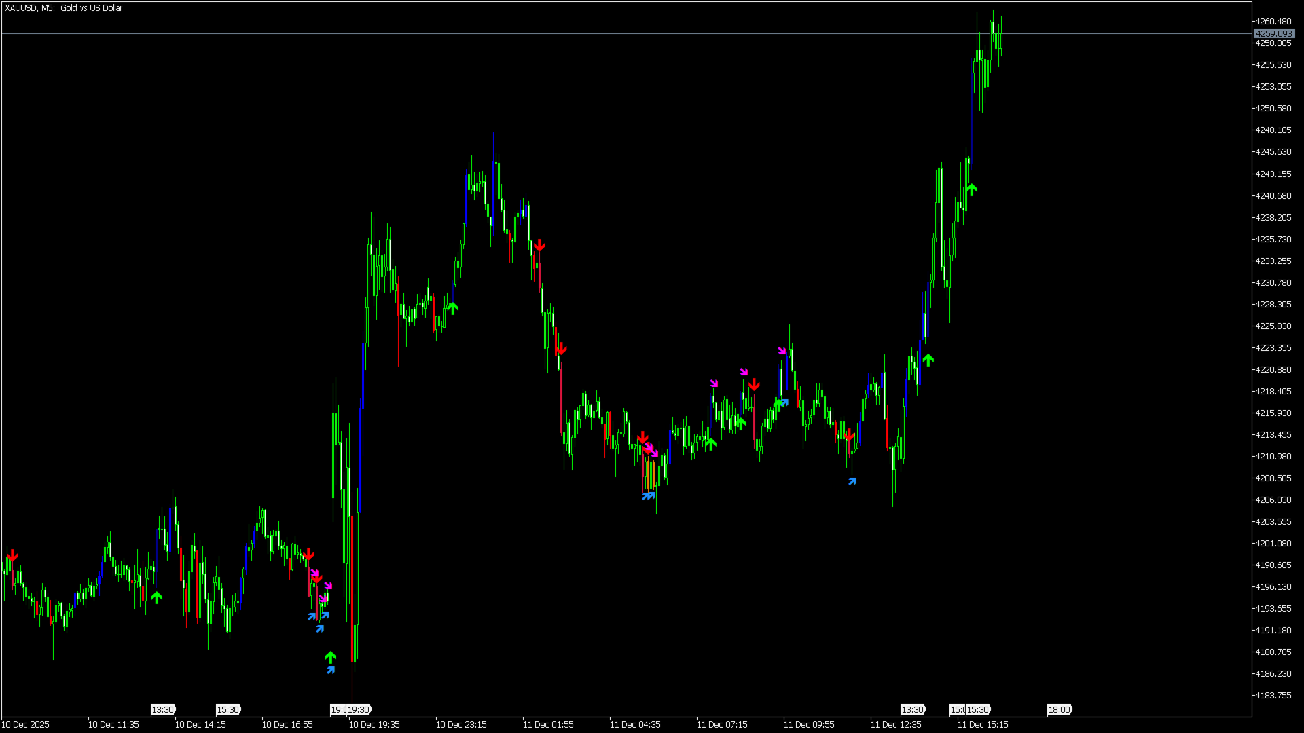The height and width of the screenshot is (733, 1304).
Task: Click the red down arrow near 4235 level
Action: [539, 245]
